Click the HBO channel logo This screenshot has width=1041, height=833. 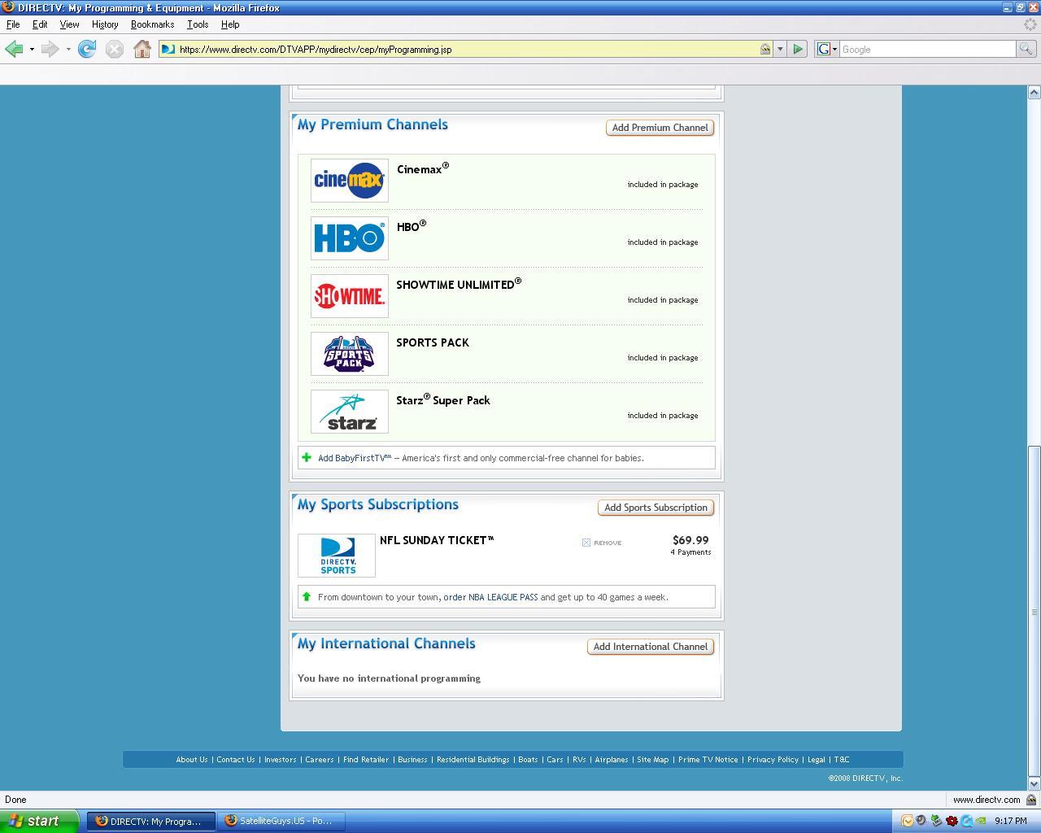[350, 238]
